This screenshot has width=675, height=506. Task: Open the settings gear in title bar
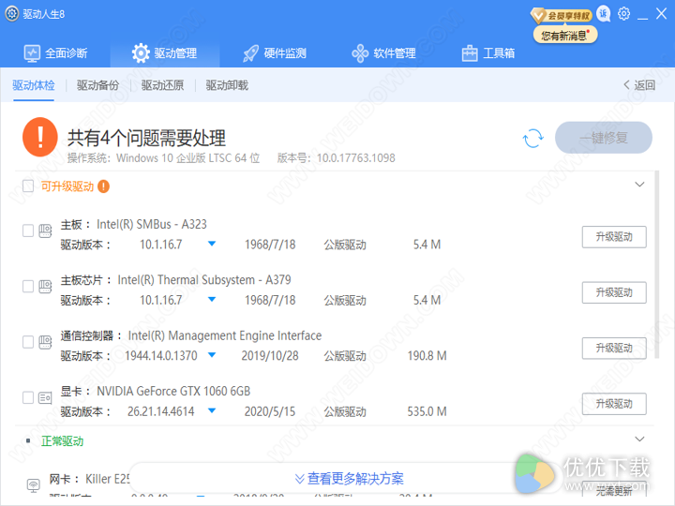coord(623,14)
